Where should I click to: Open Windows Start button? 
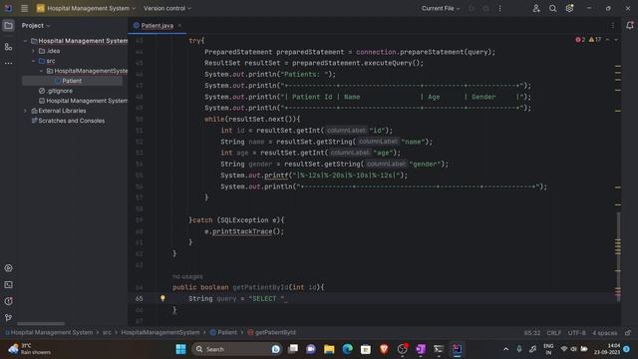[x=180, y=349]
